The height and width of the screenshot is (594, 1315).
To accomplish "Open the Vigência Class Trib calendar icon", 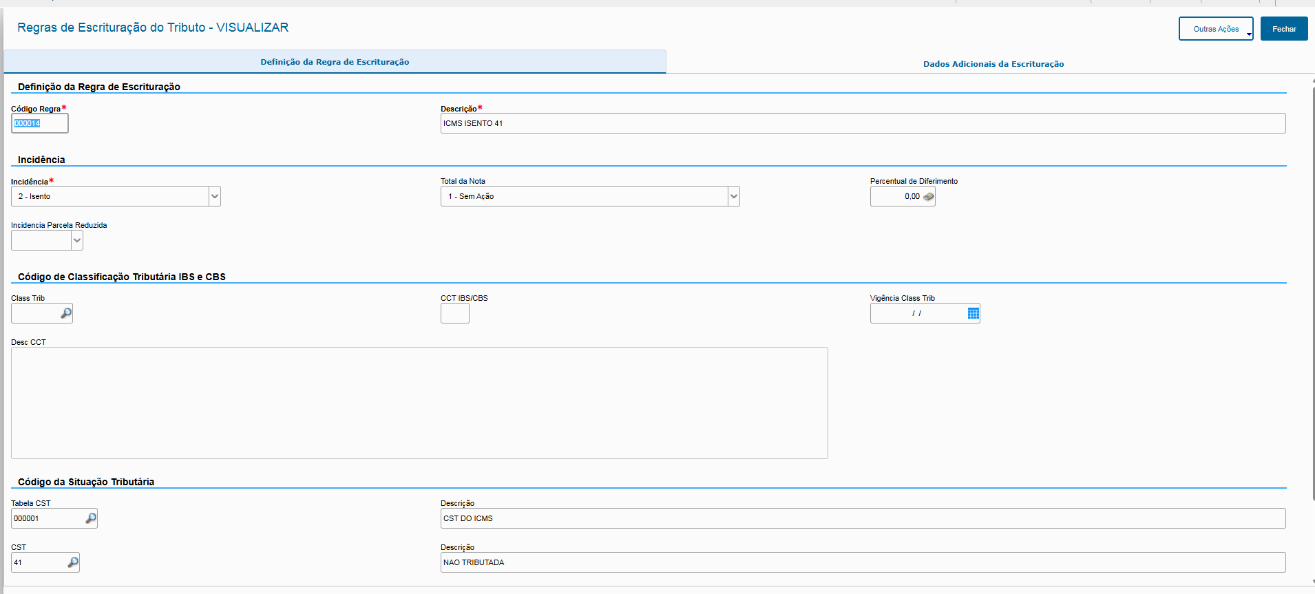I will pyautogui.click(x=973, y=313).
